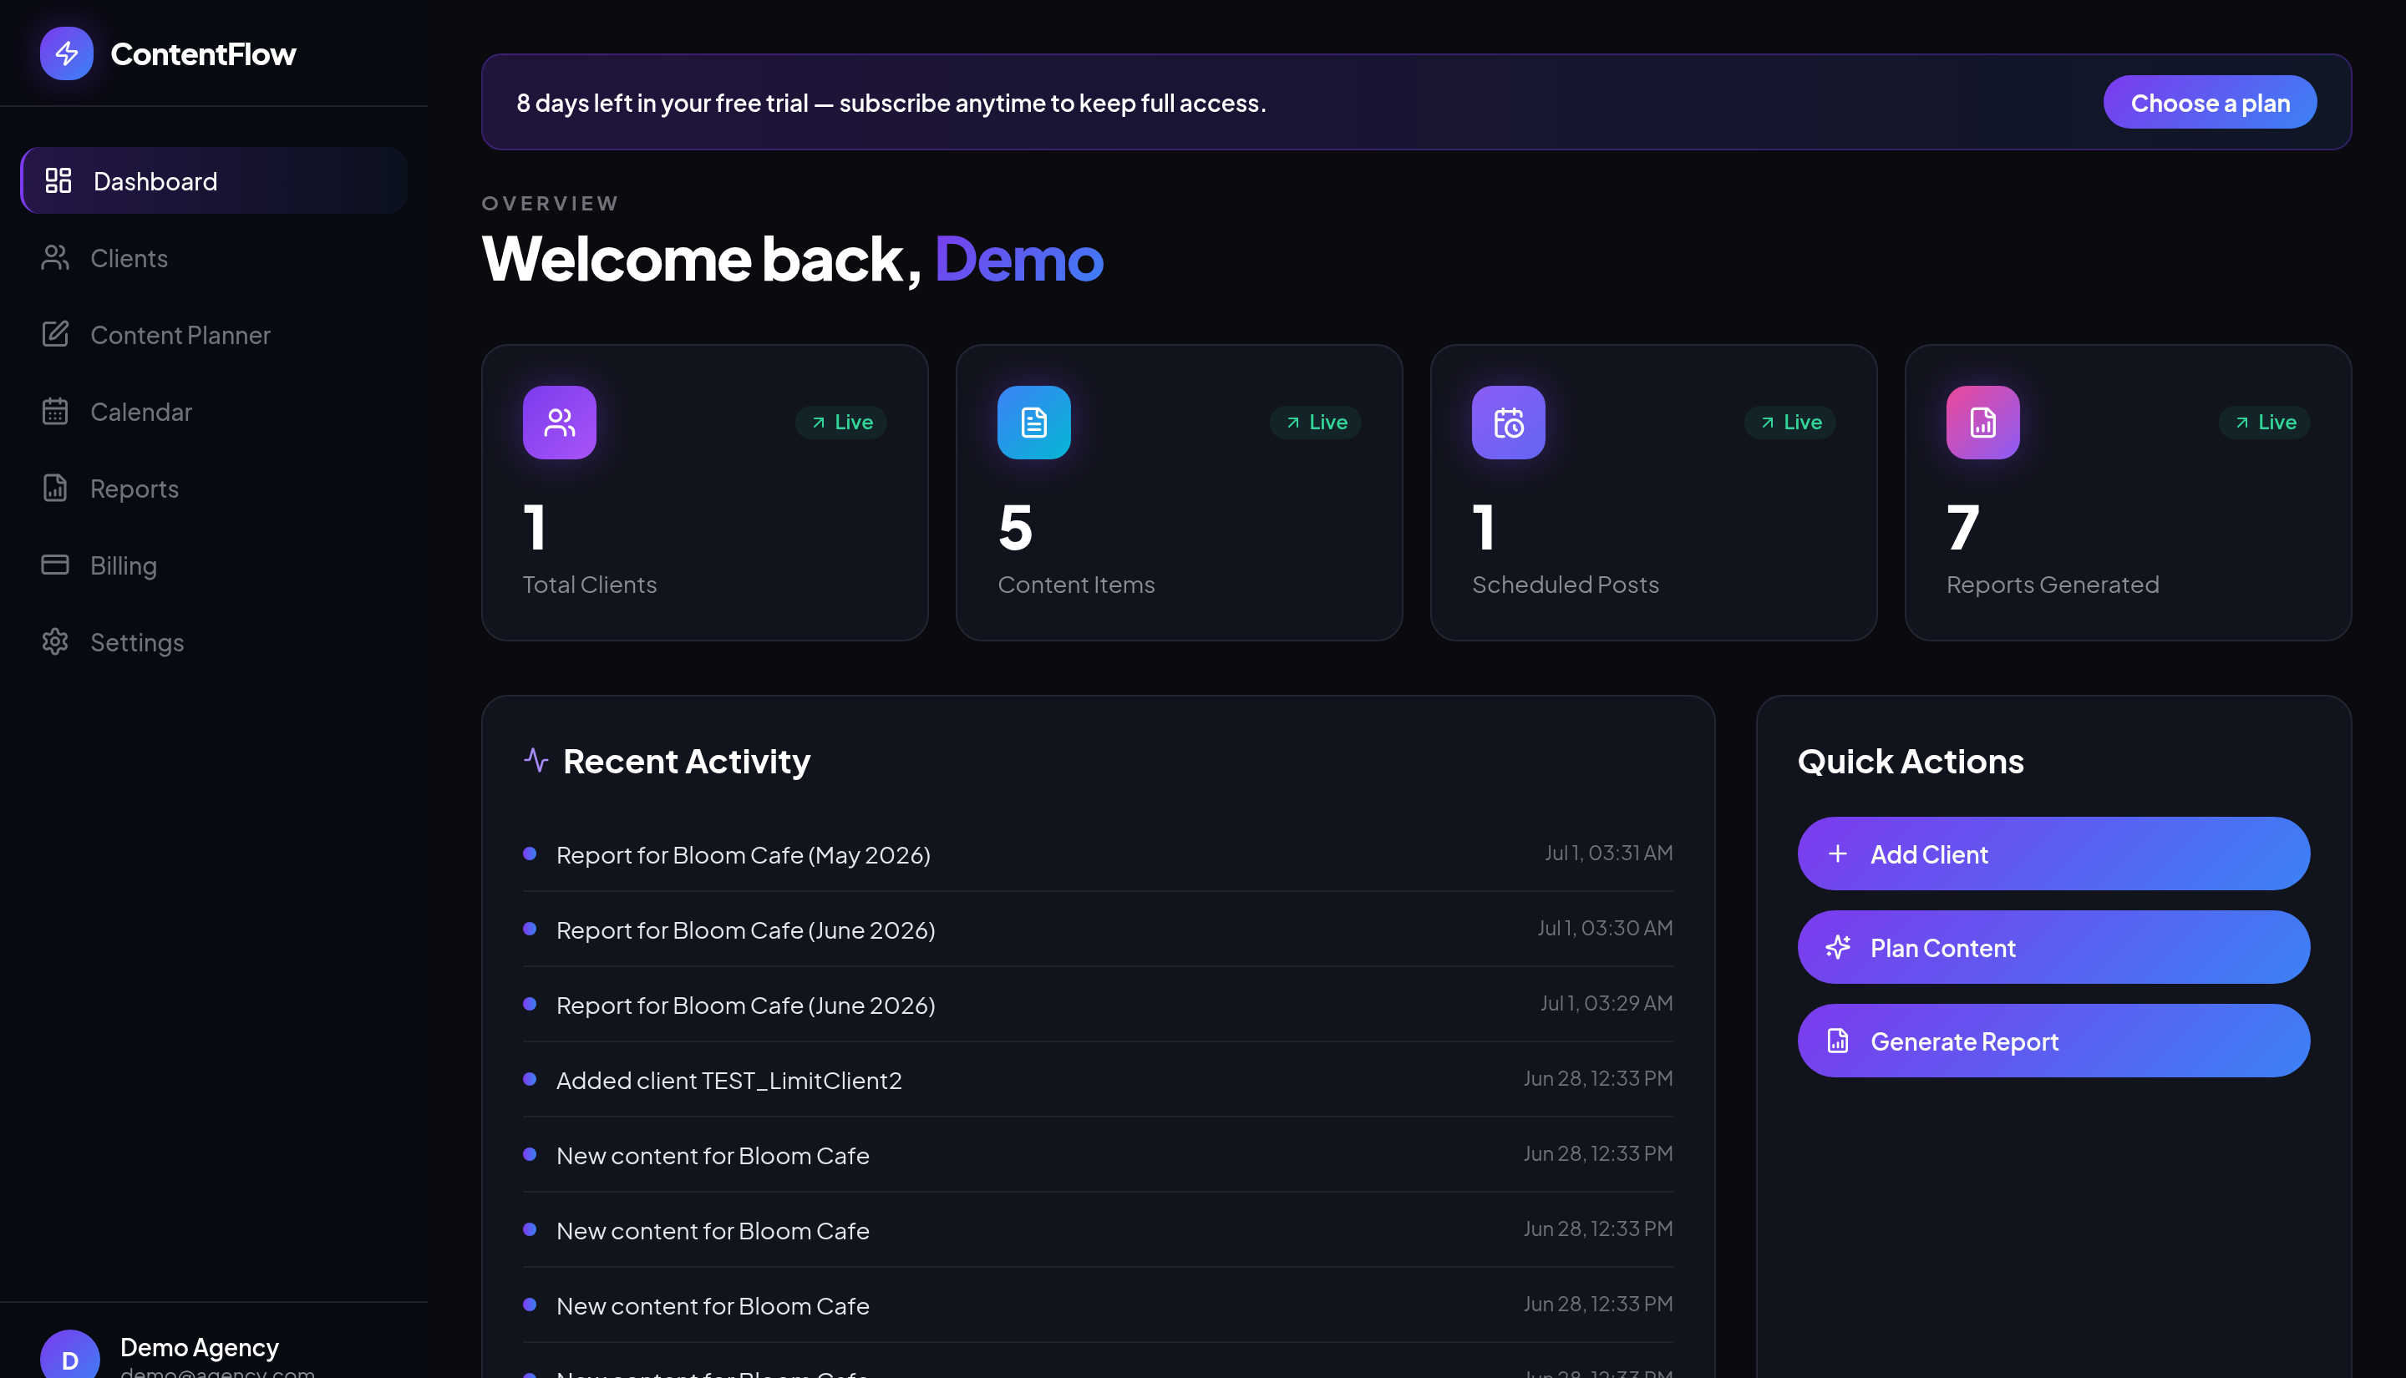Click the ContentFlow brand name

(x=202, y=54)
